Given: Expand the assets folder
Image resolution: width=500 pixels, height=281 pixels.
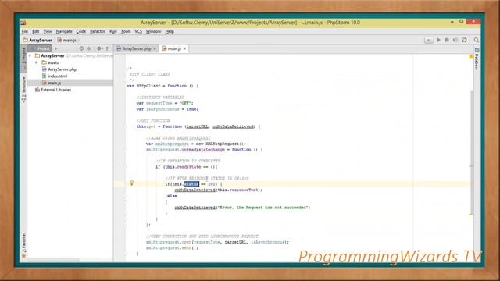Looking at the screenshot, I should (37, 62).
